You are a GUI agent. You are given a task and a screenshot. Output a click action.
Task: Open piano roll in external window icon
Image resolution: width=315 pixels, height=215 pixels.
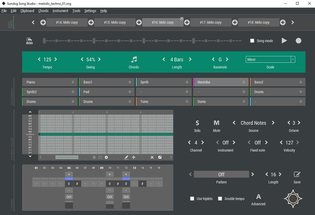[160, 157]
